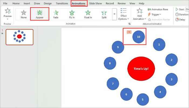Apply the Fly In animation
This screenshot has width=189, height=108.
[72, 14]
